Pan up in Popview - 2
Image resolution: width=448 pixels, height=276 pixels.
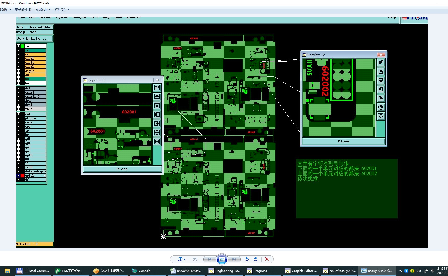(381, 71)
